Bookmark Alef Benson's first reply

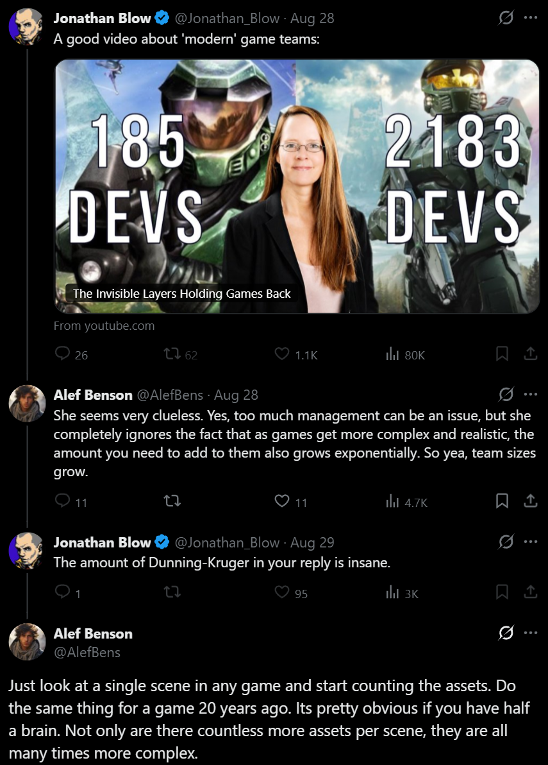click(502, 501)
